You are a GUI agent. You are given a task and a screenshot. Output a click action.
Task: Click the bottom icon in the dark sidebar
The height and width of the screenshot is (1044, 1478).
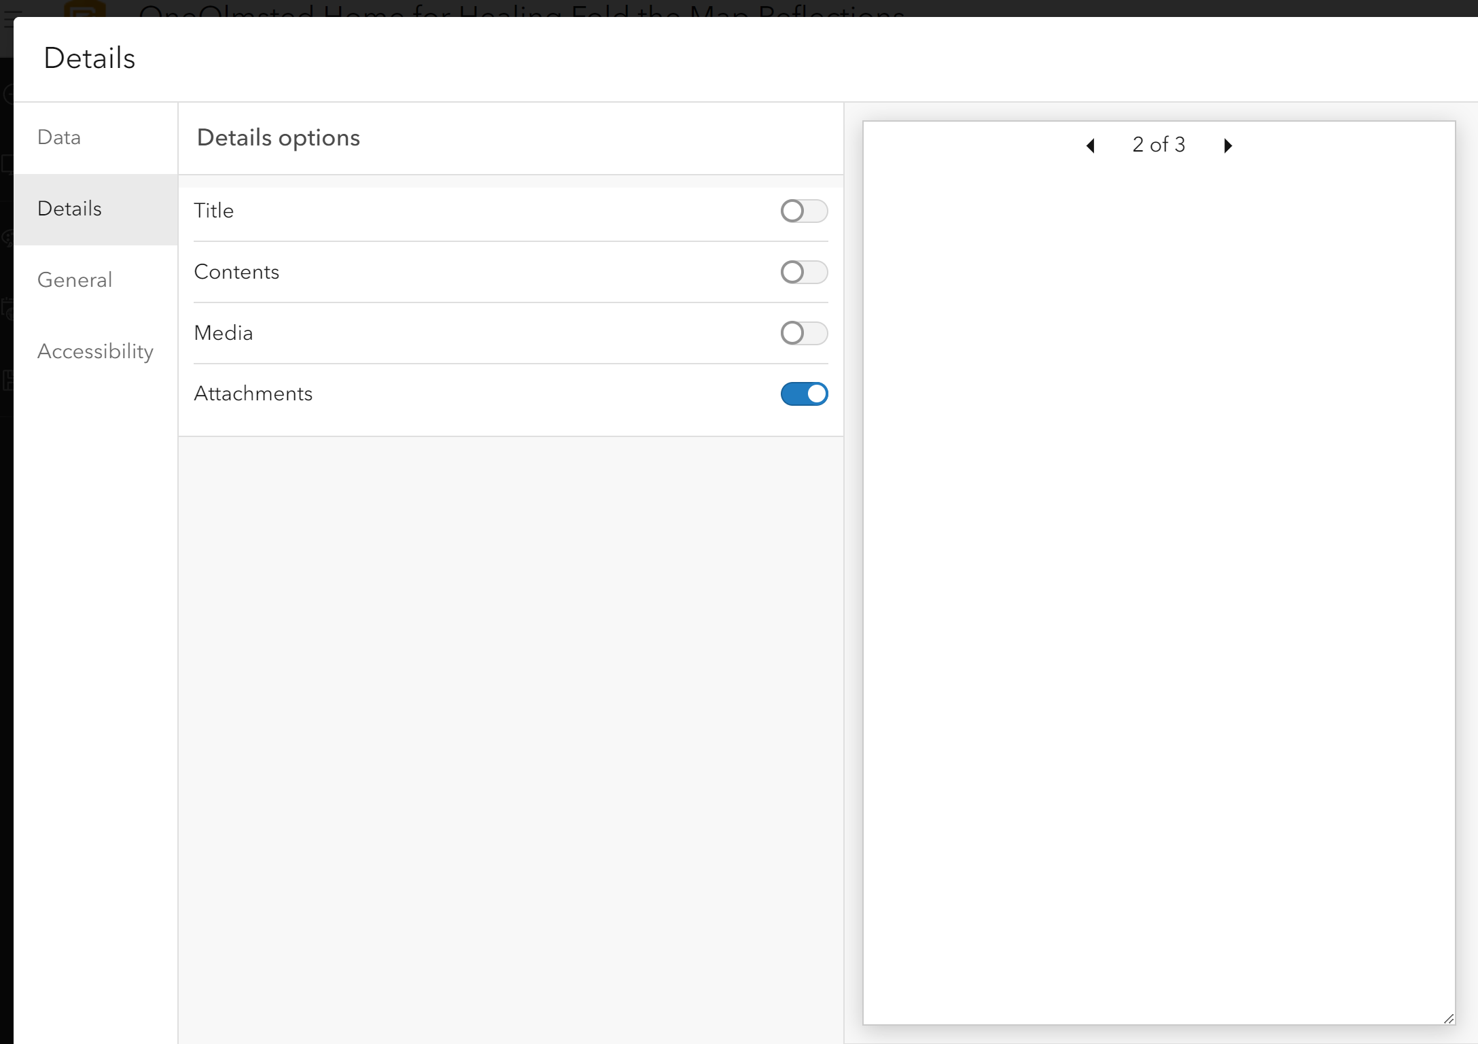8,381
